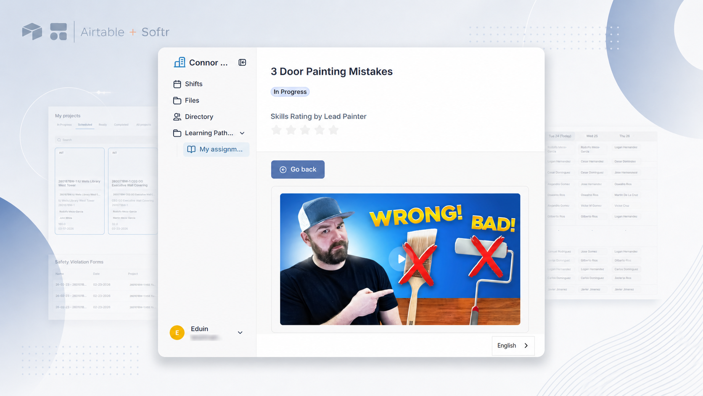Click the Connor building logo icon
The image size is (703, 396).
180,62
